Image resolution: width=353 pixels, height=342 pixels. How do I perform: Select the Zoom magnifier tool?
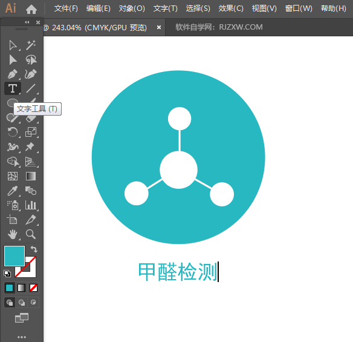tap(31, 234)
